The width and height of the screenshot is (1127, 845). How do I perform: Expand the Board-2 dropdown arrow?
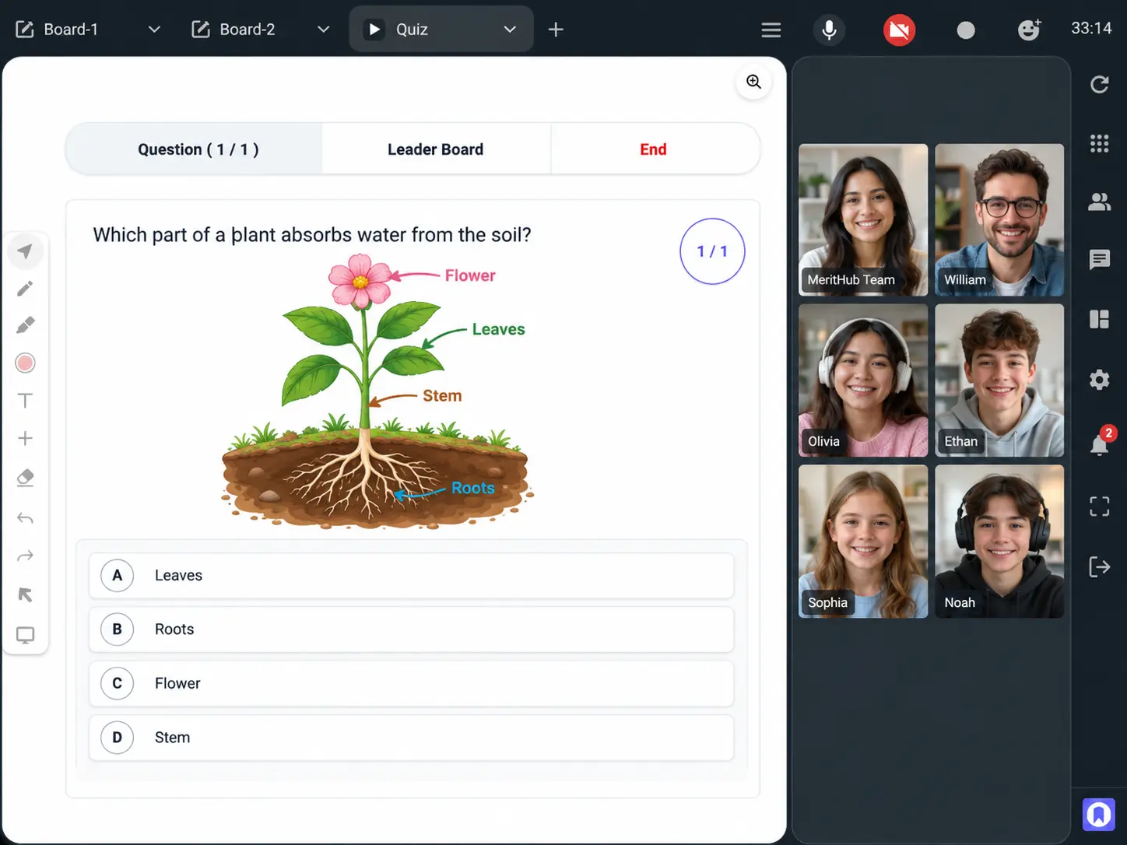point(323,30)
